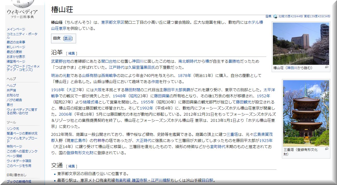Open 井戸端 sidebar link

coord(11,90)
